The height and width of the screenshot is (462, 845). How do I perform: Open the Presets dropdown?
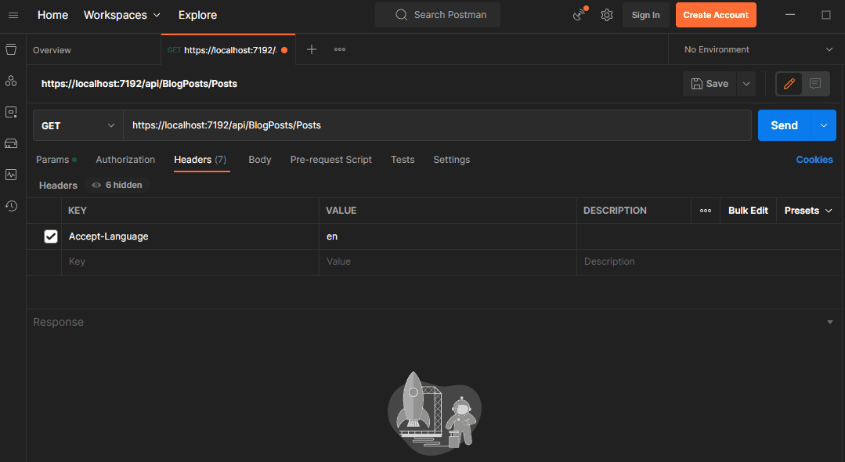click(x=808, y=211)
